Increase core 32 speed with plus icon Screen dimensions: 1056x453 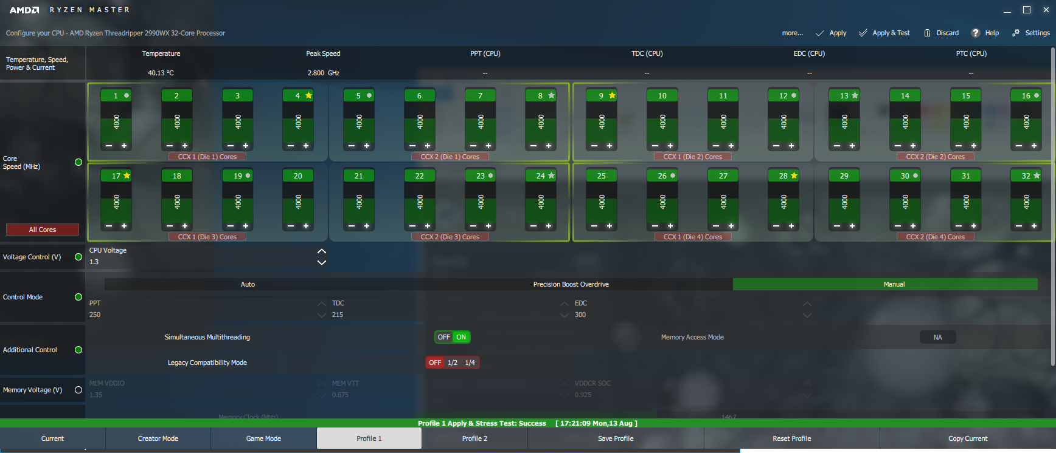(x=1034, y=226)
